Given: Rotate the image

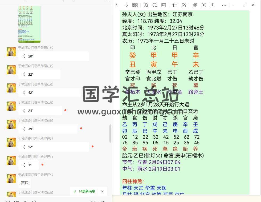Looking at the screenshot, I should click(x=175, y=5).
